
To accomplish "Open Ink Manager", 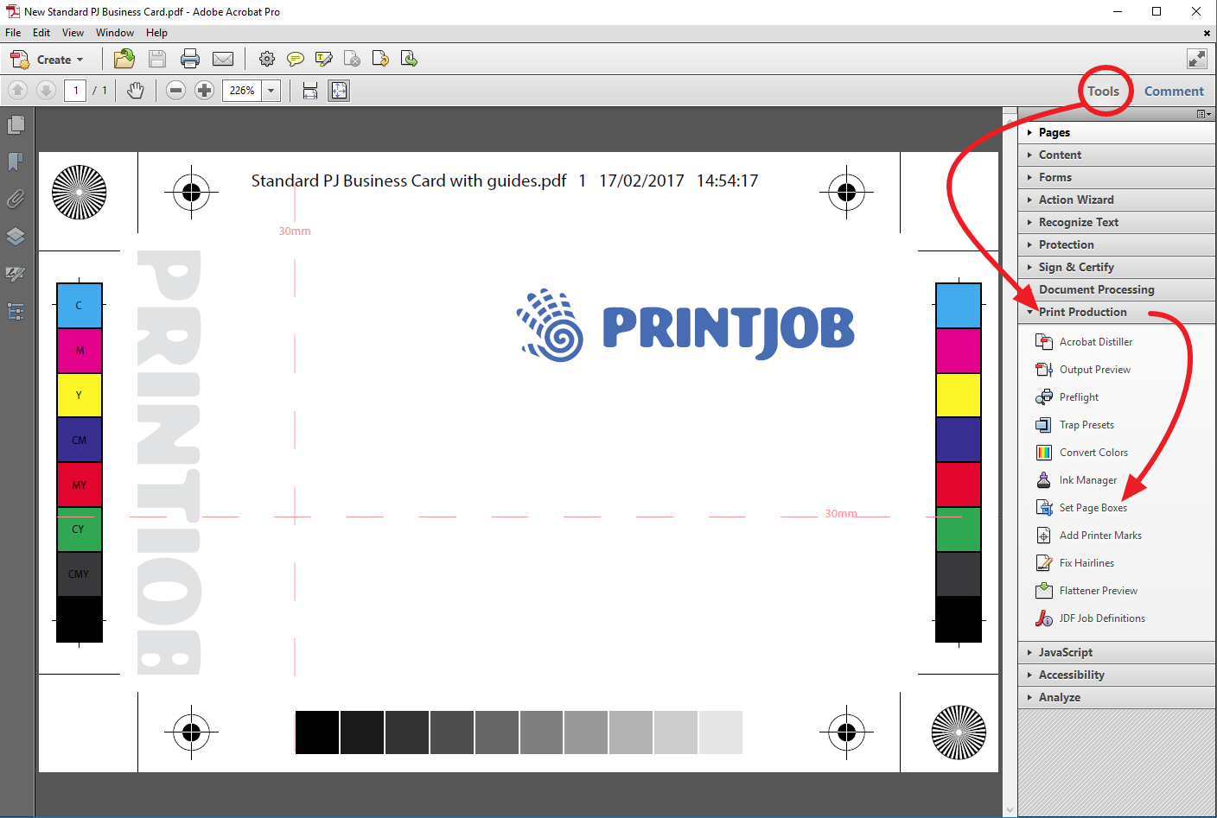I will point(1076,480).
